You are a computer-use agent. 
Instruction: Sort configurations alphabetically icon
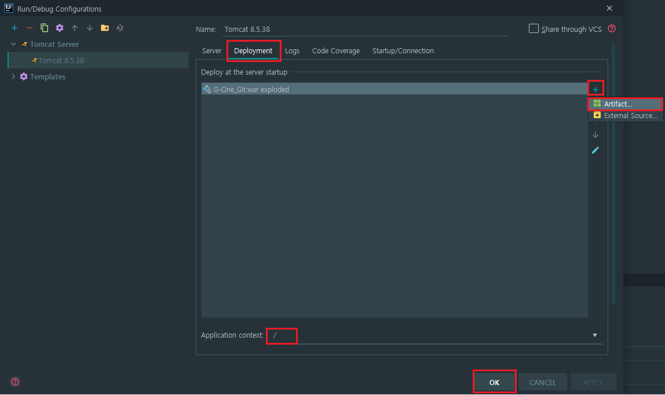[x=120, y=28]
